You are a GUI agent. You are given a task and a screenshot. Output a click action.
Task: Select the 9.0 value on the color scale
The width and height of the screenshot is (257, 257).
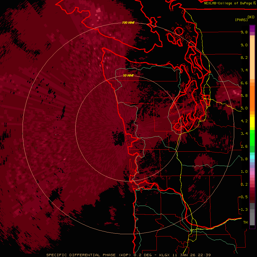[244, 45]
